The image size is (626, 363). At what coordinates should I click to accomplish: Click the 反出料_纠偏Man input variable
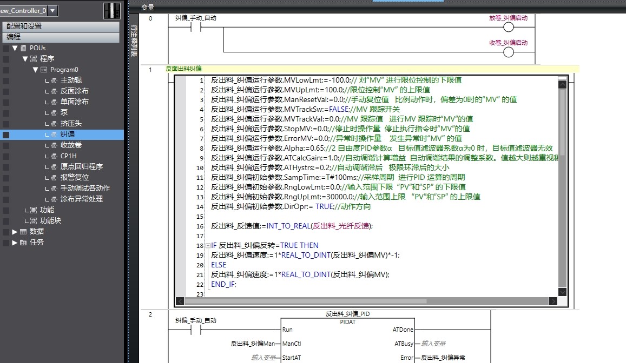tap(253, 344)
